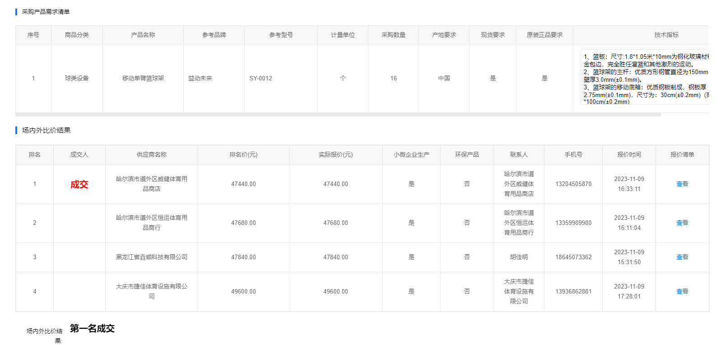Click product name 移动单臂篮球架
Image resolution: width=721 pixels, height=345 pixels.
tap(143, 78)
